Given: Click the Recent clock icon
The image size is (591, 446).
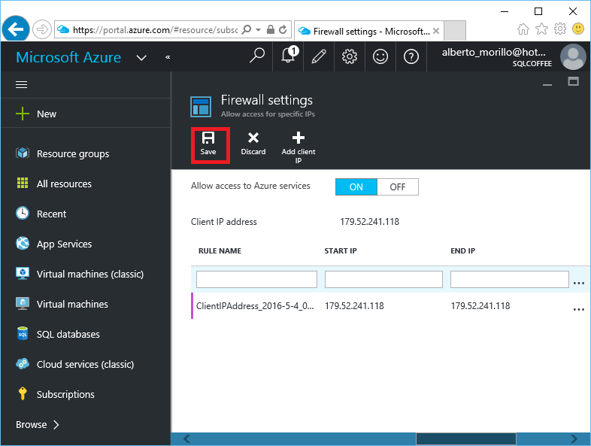Looking at the screenshot, I should (23, 213).
